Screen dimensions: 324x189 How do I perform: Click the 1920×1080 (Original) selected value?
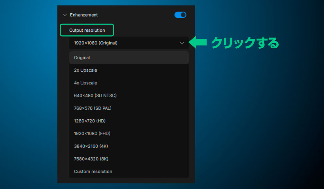tap(96, 43)
